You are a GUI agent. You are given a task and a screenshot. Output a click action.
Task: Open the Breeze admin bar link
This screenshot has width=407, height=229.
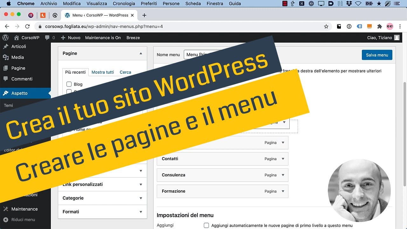(133, 38)
